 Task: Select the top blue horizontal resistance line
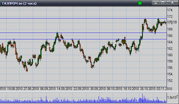pos(83,18)
